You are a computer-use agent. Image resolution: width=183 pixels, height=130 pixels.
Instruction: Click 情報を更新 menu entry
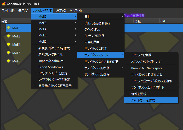click(151, 94)
